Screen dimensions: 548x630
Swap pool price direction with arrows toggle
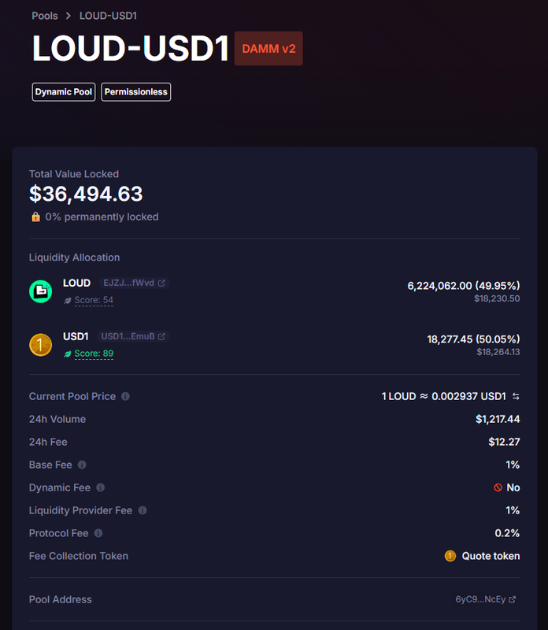click(516, 397)
